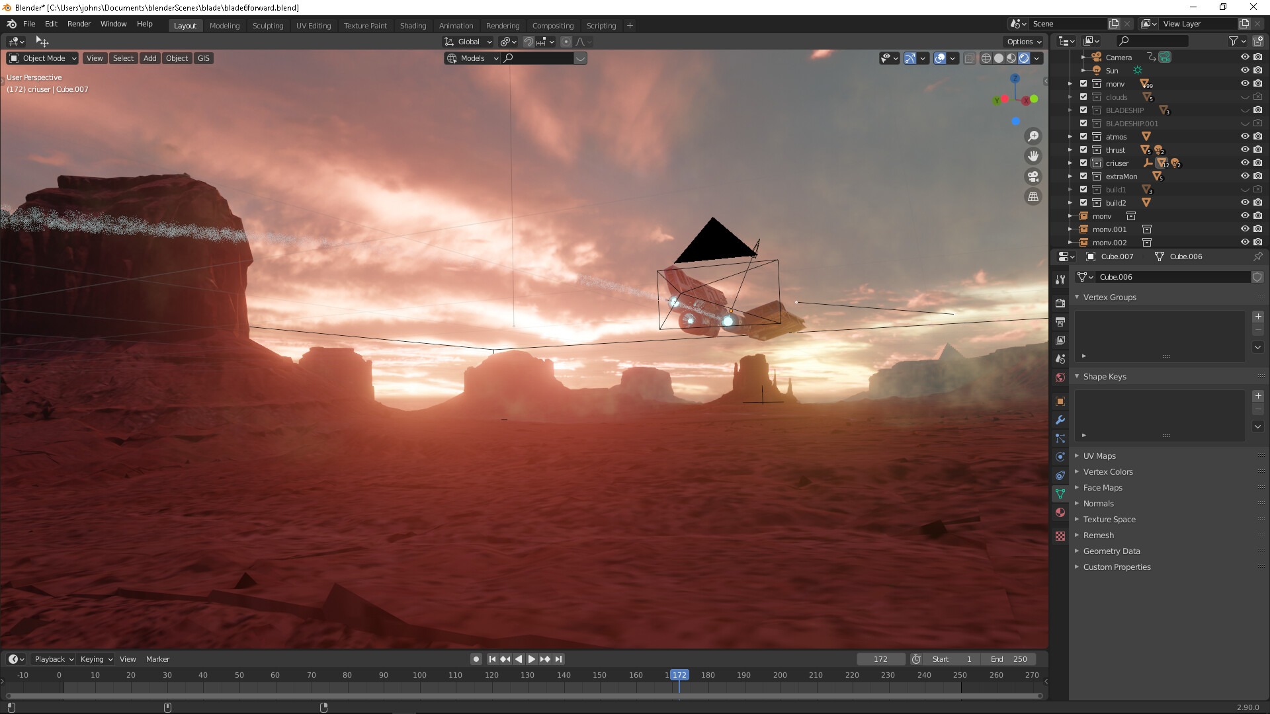Toggle eye visibility for criuser collection
The width and height of the screenshot is (1270, 714).
(1244, 163)
